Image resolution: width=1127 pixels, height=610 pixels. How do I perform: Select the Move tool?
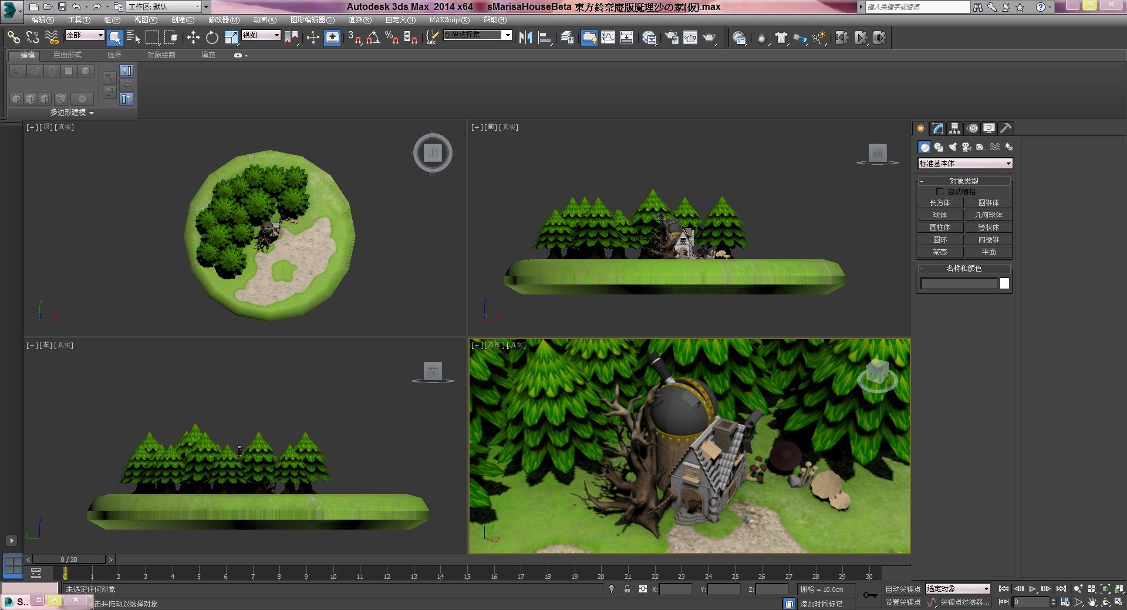(193, 38)
